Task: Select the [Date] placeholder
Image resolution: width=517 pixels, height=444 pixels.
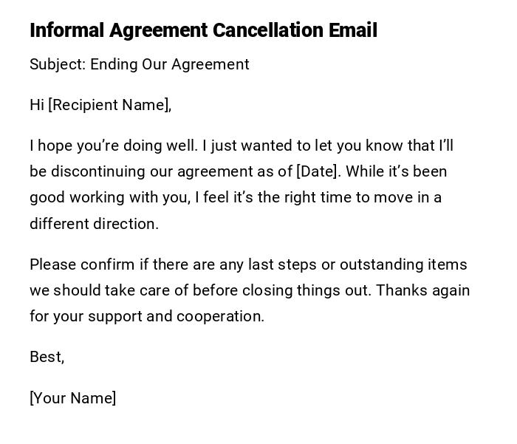Action: pos(318,171)
